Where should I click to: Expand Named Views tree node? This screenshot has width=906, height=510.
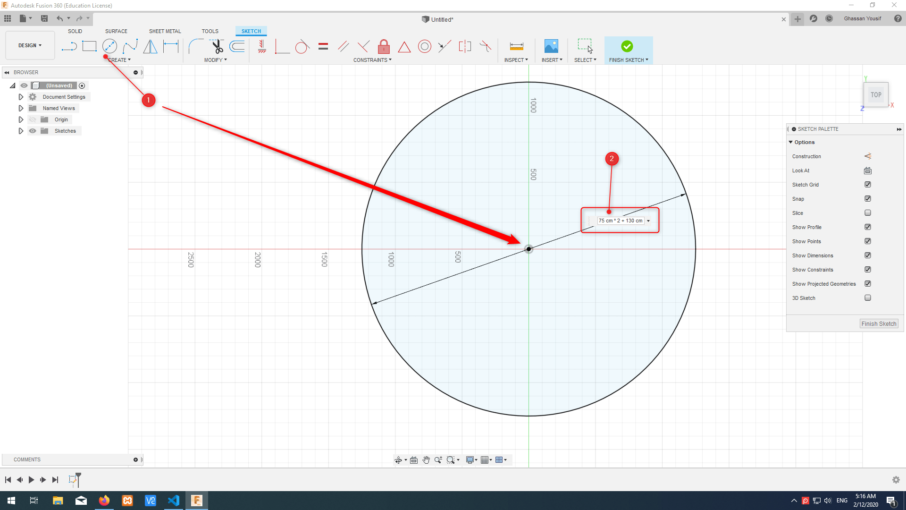pyautogui.click(x=21, y=108)
